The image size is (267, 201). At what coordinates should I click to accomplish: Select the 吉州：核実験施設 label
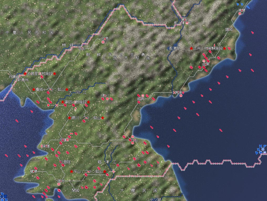click(x=208, y=48)
